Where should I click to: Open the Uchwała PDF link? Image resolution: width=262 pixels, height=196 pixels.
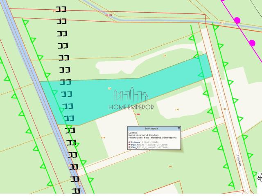tap(136, 143)
